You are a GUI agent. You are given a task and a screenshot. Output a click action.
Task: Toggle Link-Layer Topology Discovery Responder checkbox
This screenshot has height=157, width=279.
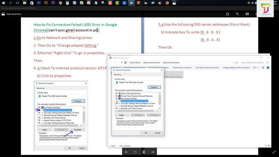point(39,123)
